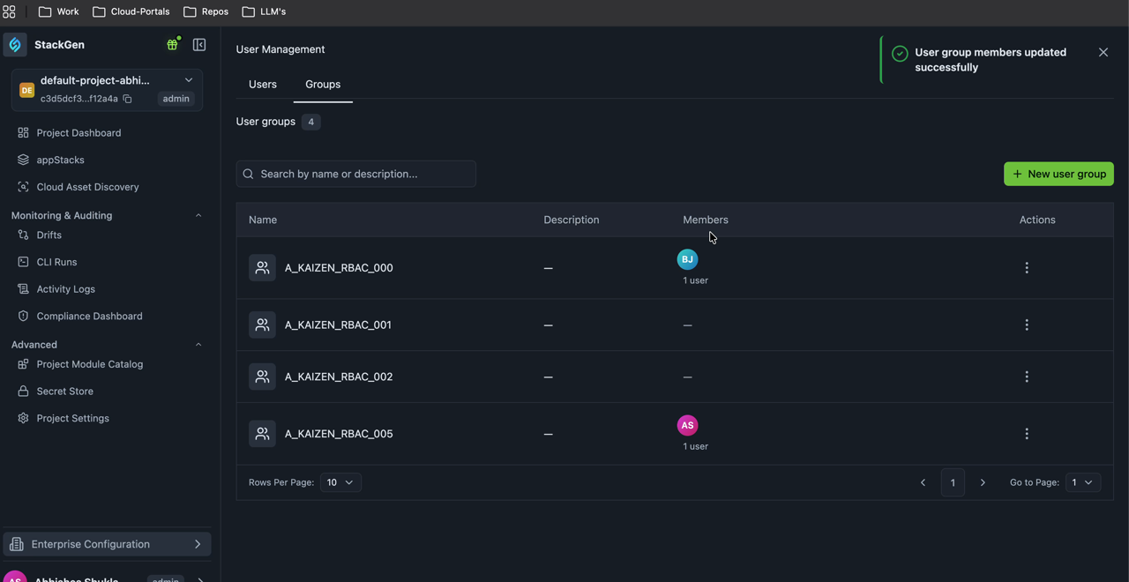The height and width of the screenshot is (582, 1129).
Task: Expand the default-project selector
Action: [x=189, y=80]
